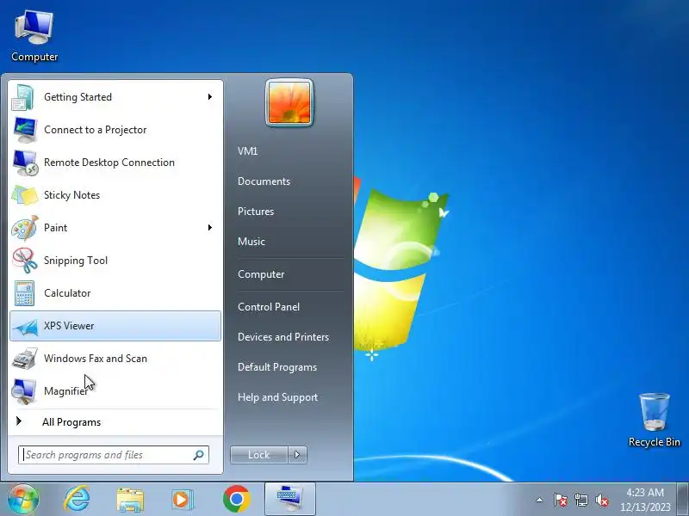Open Pictures library from Start menu
The height and width of the screenshot is (516, 689).
(x=256, y=212)
